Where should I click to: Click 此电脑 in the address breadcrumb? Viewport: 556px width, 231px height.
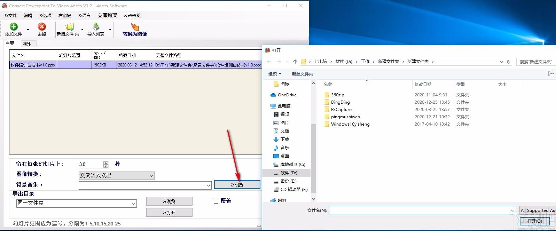pyautogui.click(x=321, y=62)
